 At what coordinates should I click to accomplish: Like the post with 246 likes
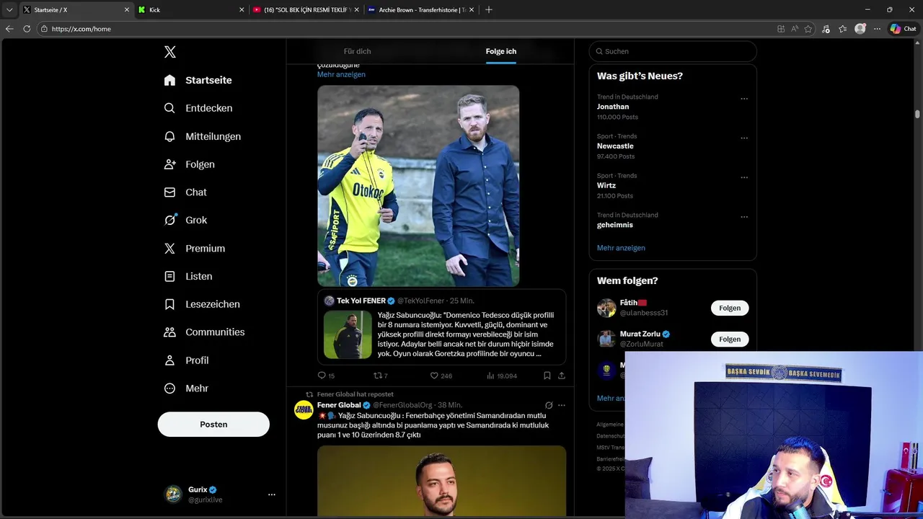441,376
